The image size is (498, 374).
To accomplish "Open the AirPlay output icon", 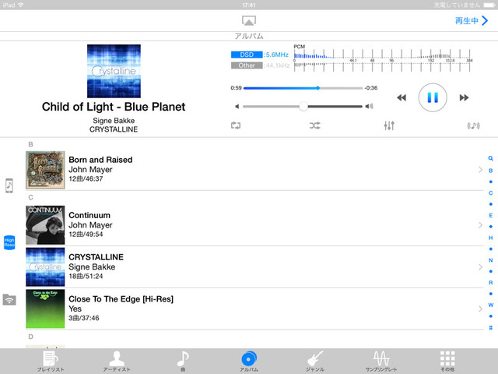I will pyautogui.click(x=249, y=21).
